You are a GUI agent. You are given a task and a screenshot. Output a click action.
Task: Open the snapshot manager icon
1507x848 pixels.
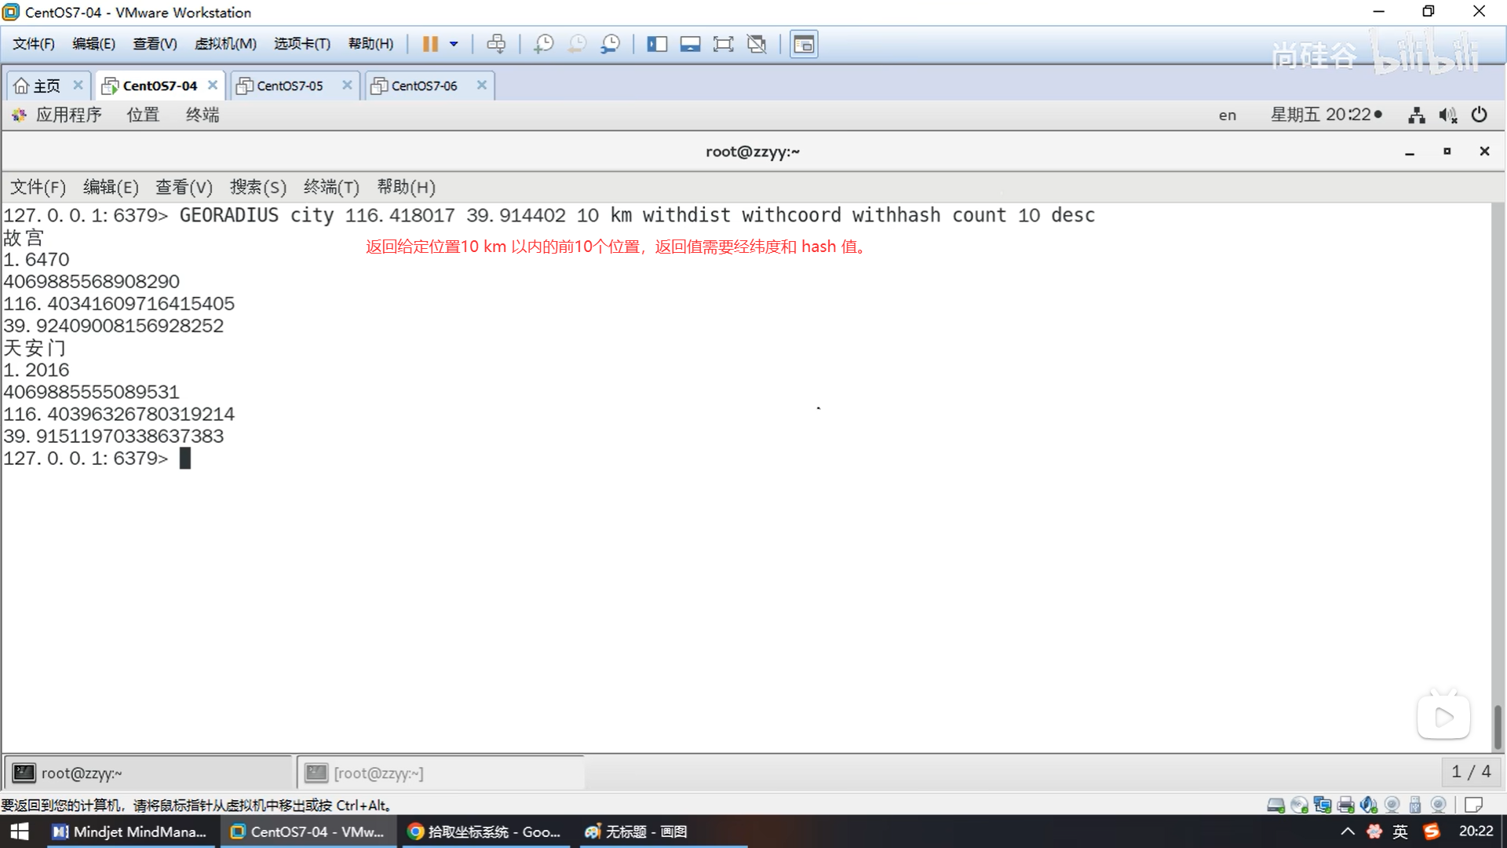[610, 44]
